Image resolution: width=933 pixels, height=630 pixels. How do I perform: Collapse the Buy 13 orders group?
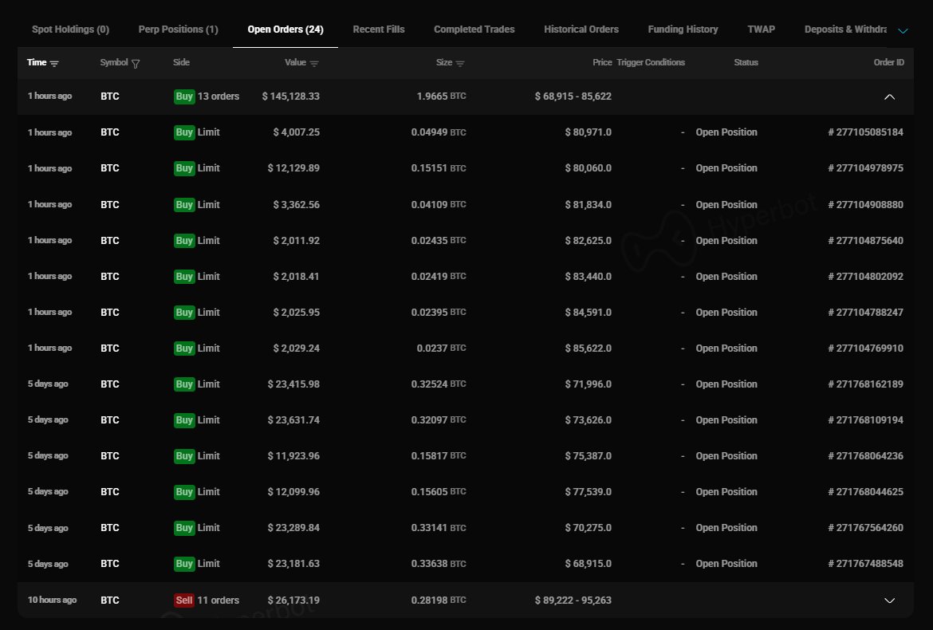tap(889, 96)
